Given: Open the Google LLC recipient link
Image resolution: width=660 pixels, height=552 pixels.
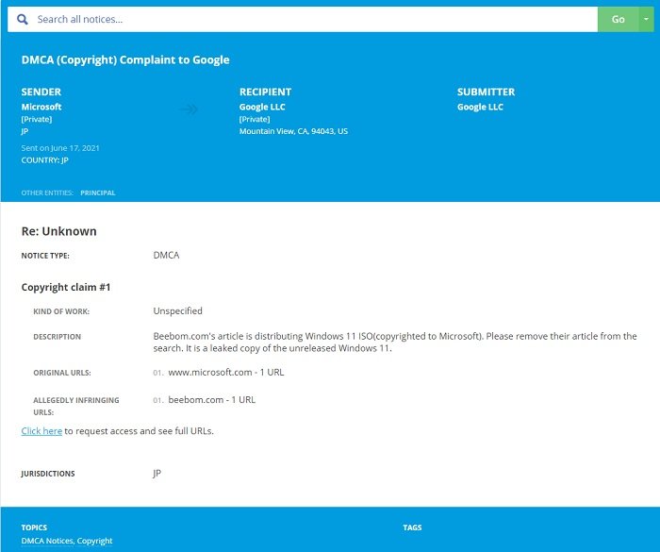Looking at the screenshot, I should point(262,107).
